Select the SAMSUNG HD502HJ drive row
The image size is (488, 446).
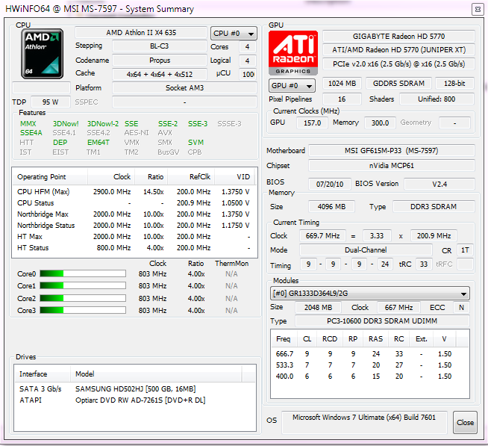(x=135, y=389)
